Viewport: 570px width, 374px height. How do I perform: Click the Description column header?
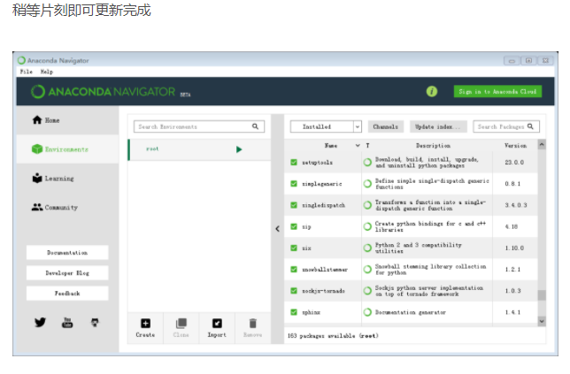[433, 146]
